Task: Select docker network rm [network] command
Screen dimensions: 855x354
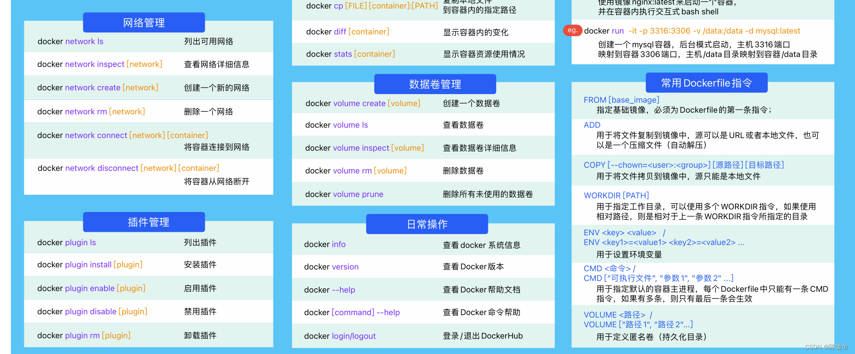Action: click(91, 111)
